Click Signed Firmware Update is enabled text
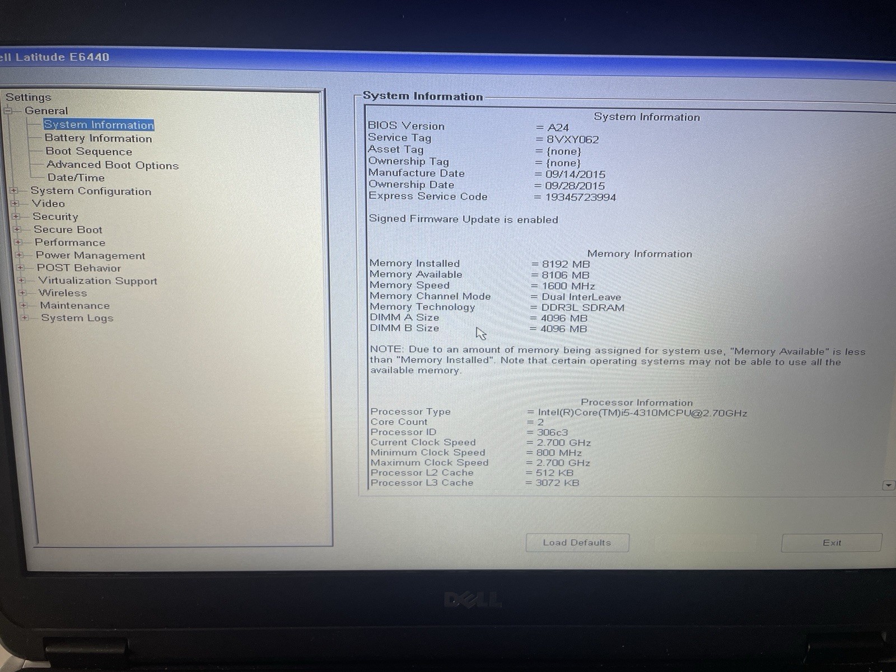The height and width of the screenshot is (672, 896). pos(463,220)
